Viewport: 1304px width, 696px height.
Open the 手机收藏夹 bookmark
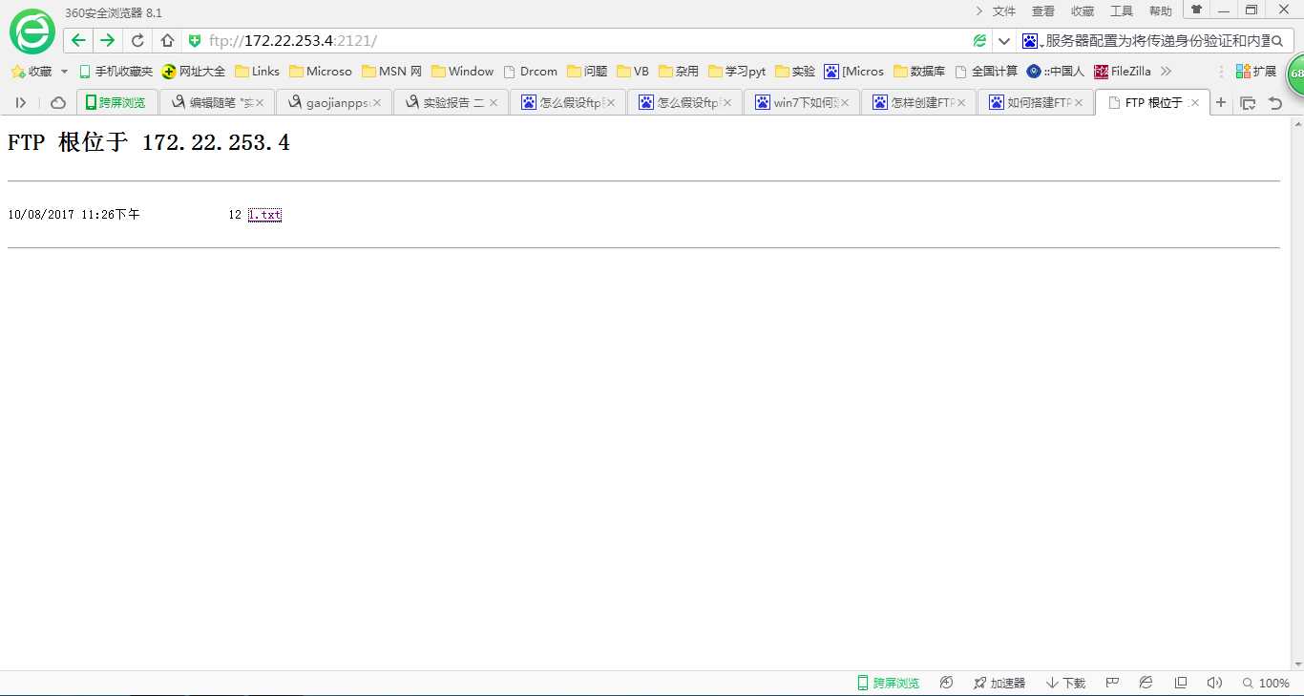click(116, 72)
